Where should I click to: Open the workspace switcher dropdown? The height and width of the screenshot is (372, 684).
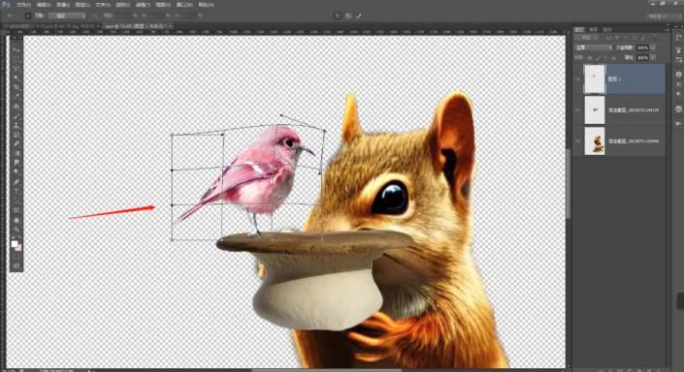coord(663,16)
